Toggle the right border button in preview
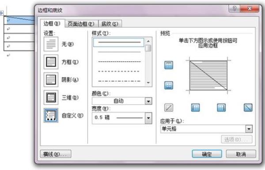 221,108
